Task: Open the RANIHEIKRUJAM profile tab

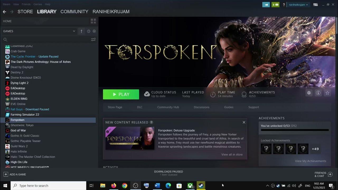Action: [111, 12]
